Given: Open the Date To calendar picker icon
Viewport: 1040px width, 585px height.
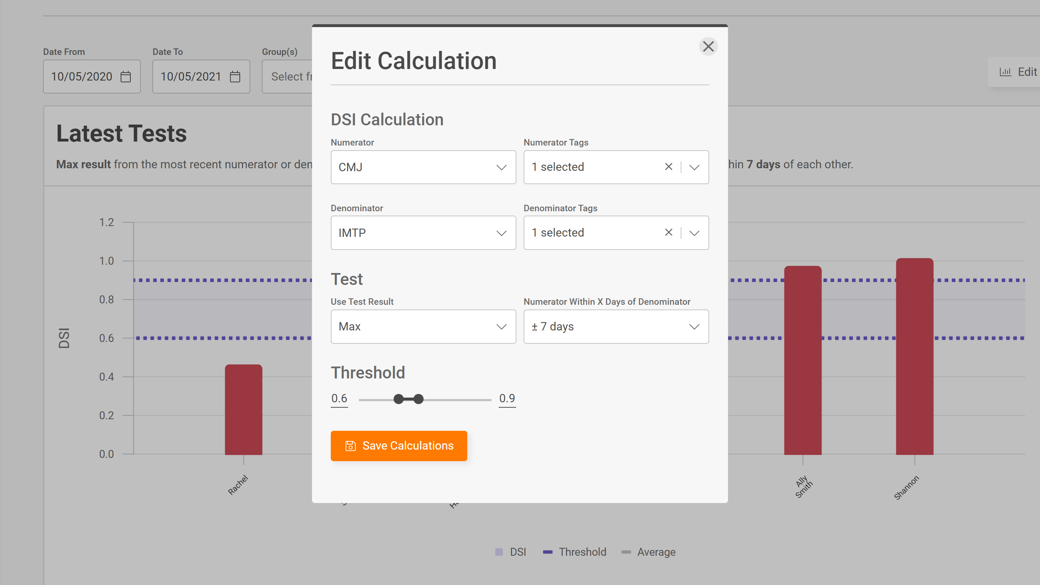Looking at the screenshot, I should click(235, 76).
